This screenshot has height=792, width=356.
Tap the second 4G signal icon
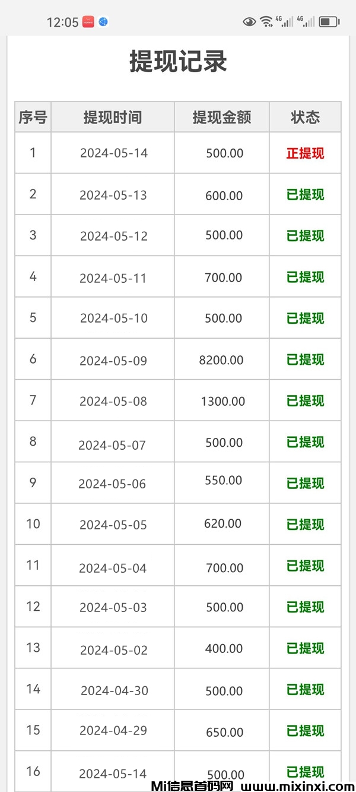307,22
